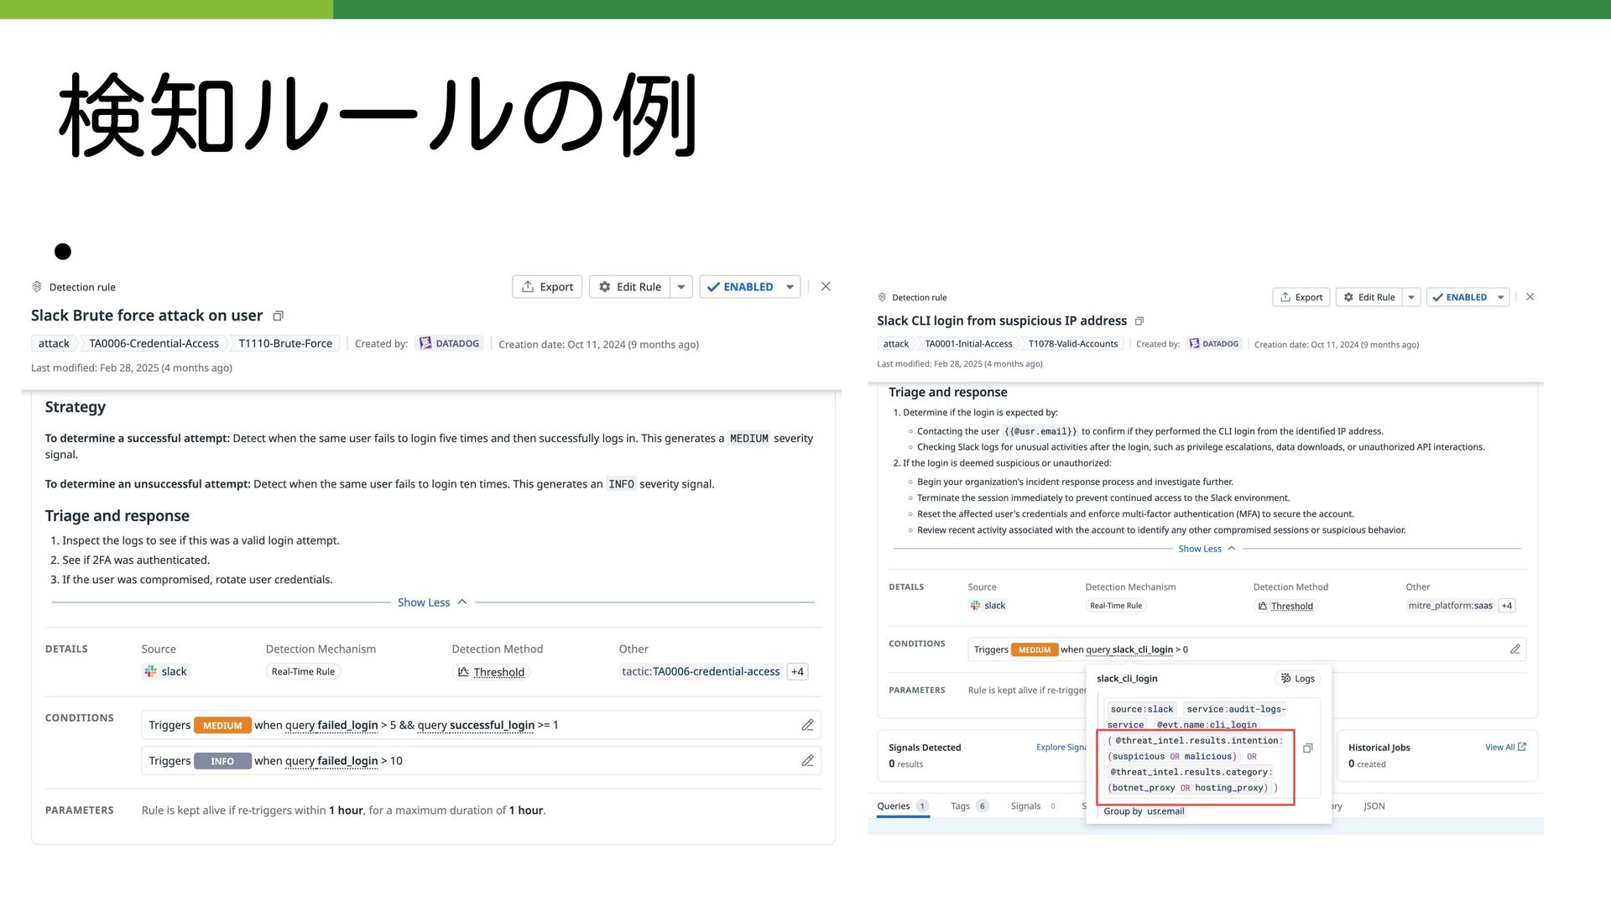Switch to the Tags tab
The image size is (1611, 907).
point(969,806)
